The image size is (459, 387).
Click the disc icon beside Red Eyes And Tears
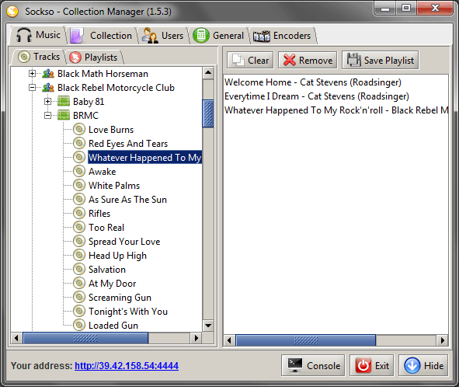[x=79, y=143]
